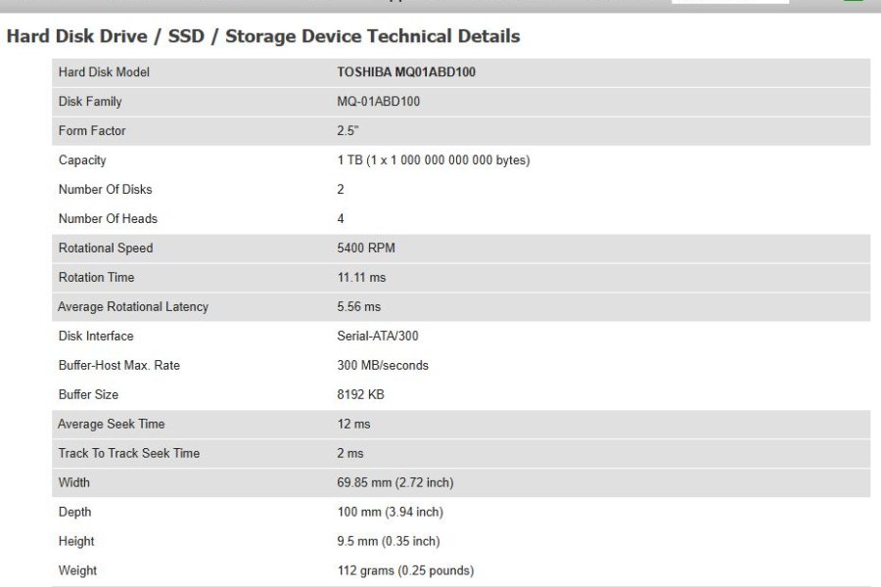
Task: Click the search box in the top bar
Action: [730, 2]
